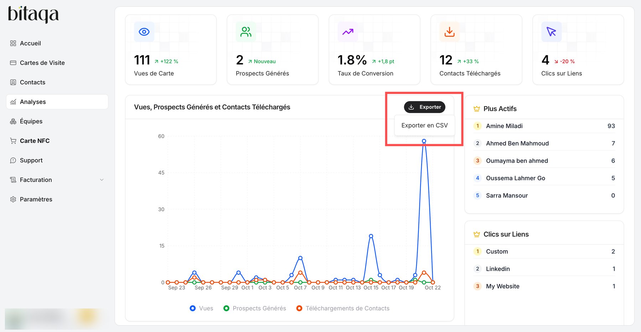This screenshot has height=332, width=641.
Task: Click the Analyses chart icon
Action: 13,102
